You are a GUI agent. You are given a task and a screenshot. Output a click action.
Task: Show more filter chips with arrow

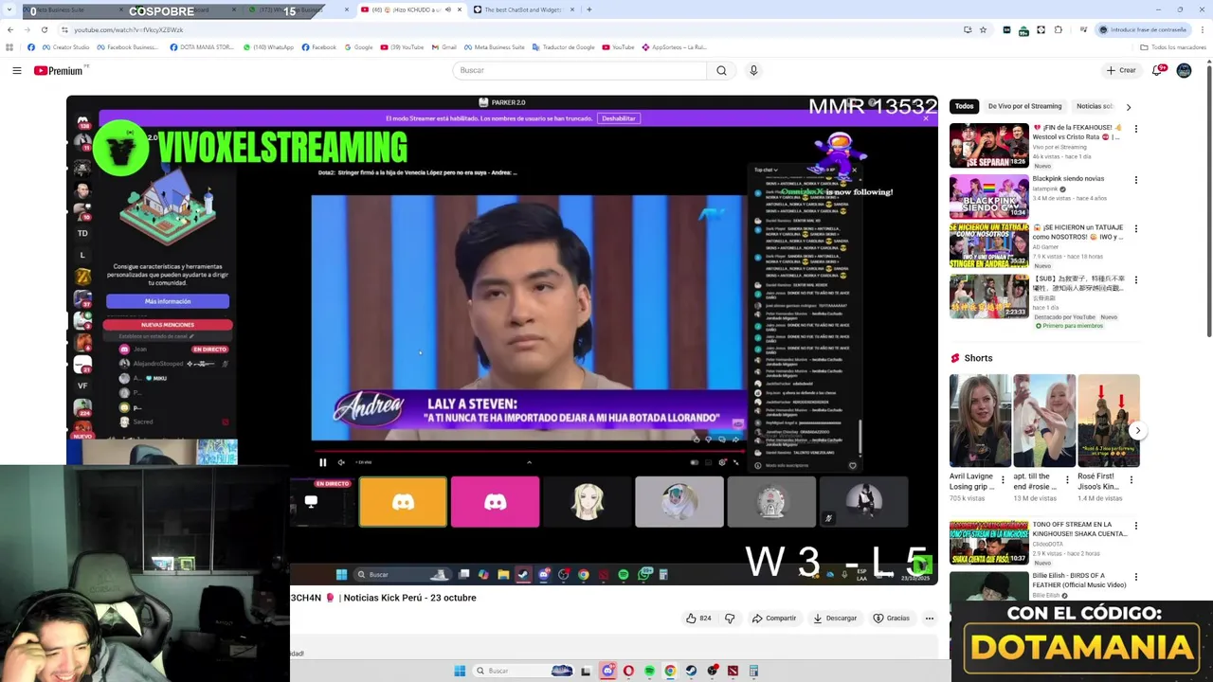point(1129,107)
